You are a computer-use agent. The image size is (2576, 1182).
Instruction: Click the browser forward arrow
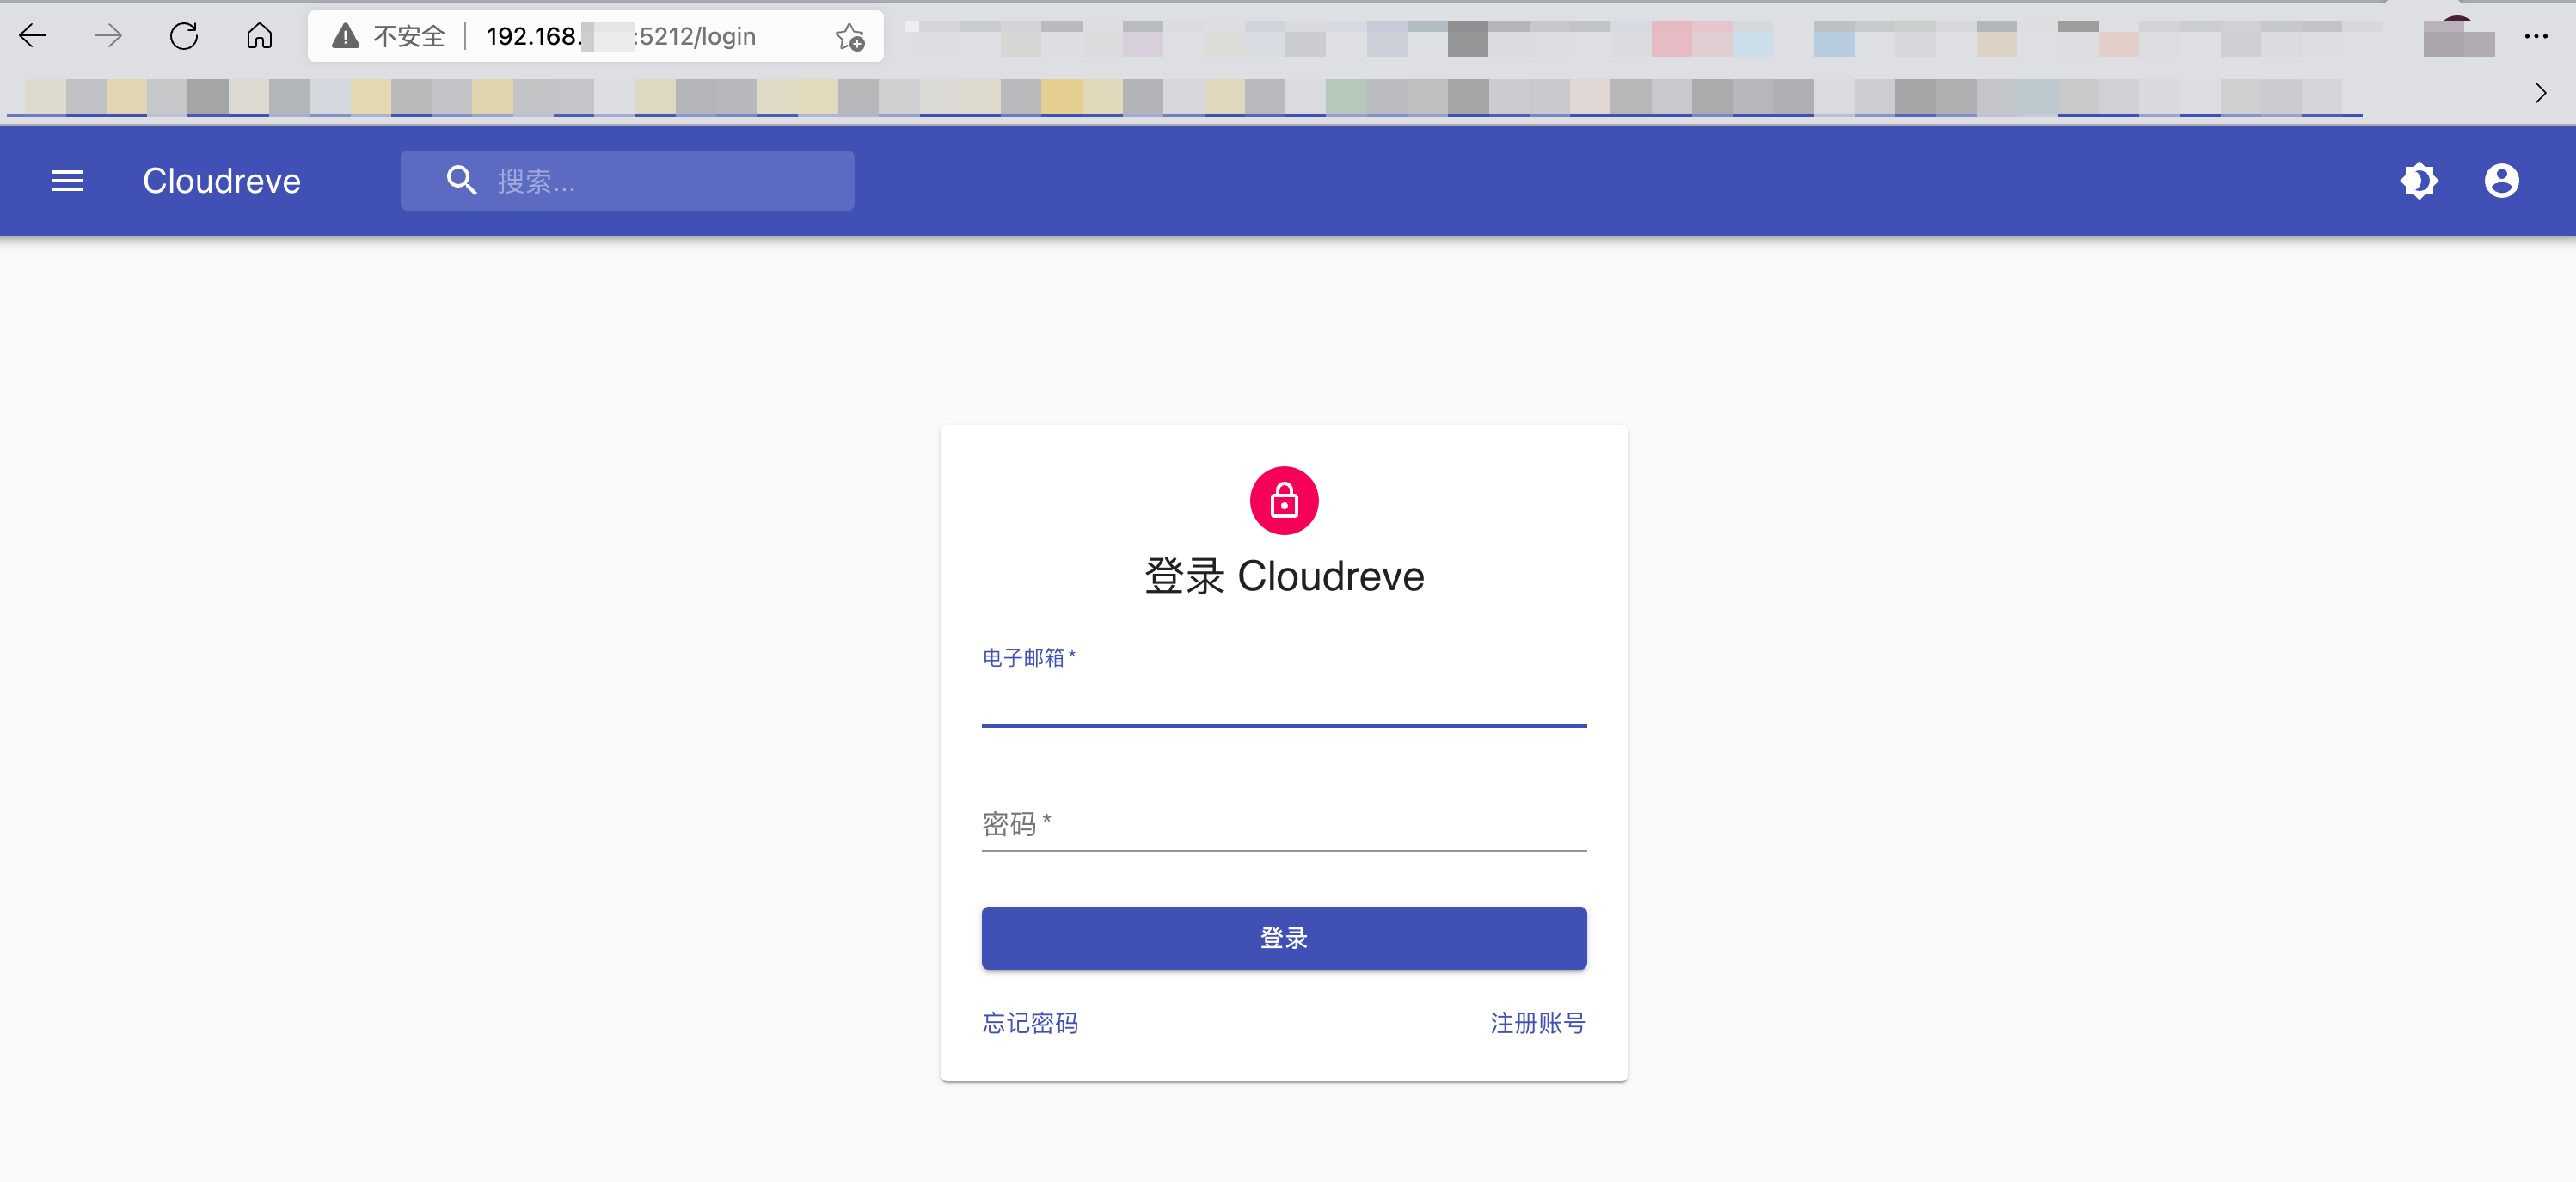[x=108, y=36]
